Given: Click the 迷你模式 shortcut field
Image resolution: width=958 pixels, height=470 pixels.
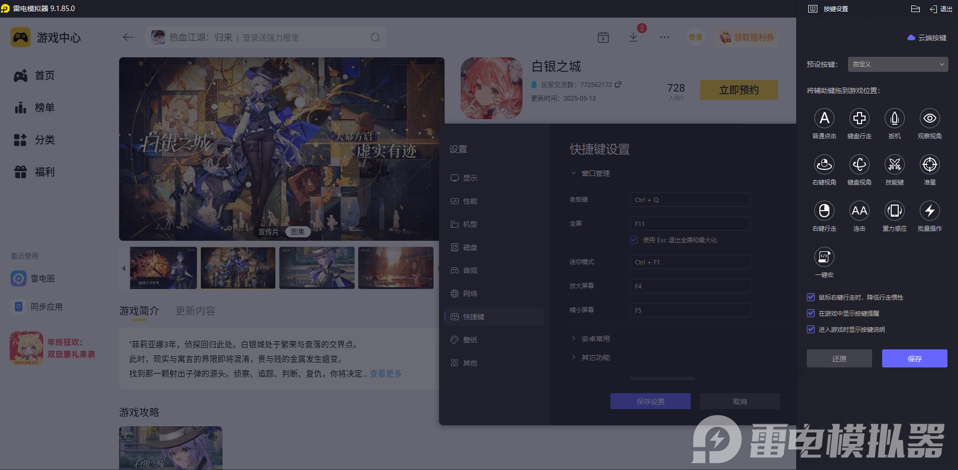Looking at the screenshot, I should [690, 262].
